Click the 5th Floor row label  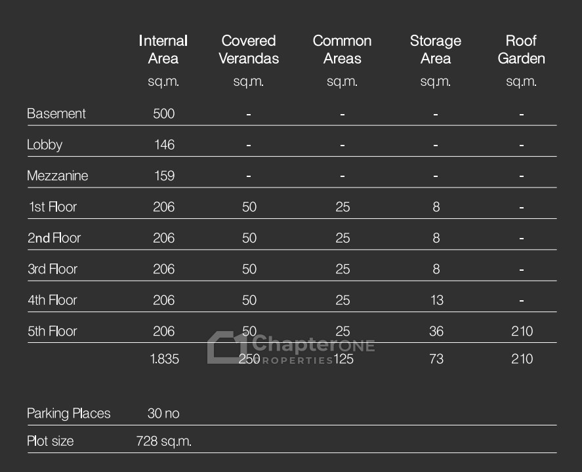point(52,332)
